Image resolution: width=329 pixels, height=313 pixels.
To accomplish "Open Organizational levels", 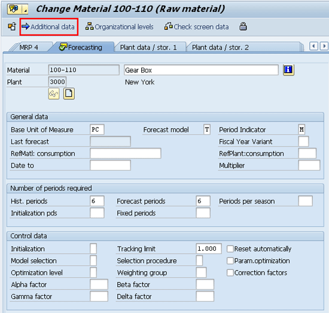I will [x=119, y=27].
